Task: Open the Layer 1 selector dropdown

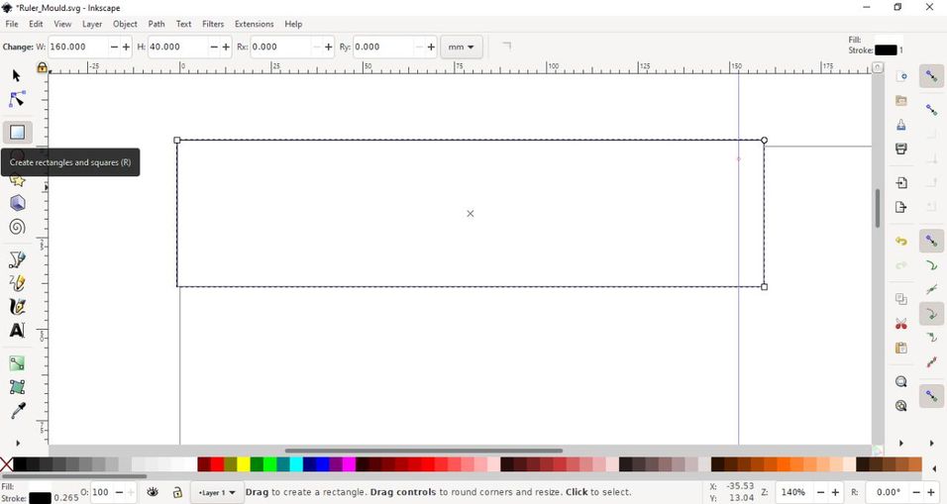Action: pos(217,492)
